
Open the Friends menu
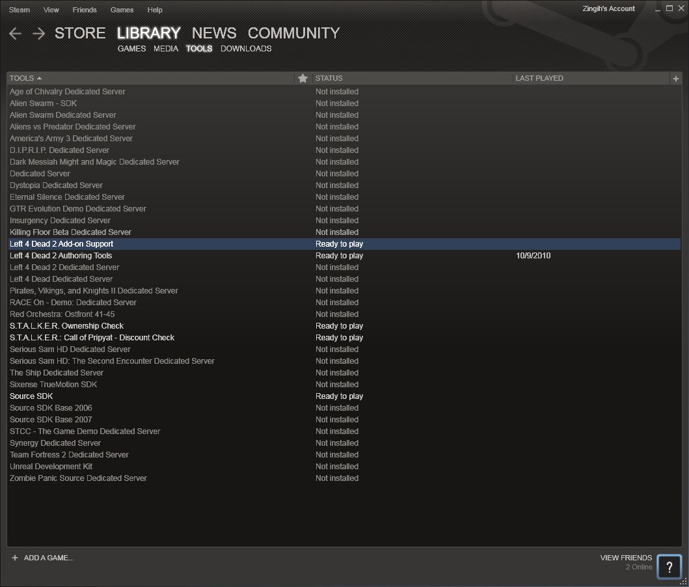click(85, 10)
